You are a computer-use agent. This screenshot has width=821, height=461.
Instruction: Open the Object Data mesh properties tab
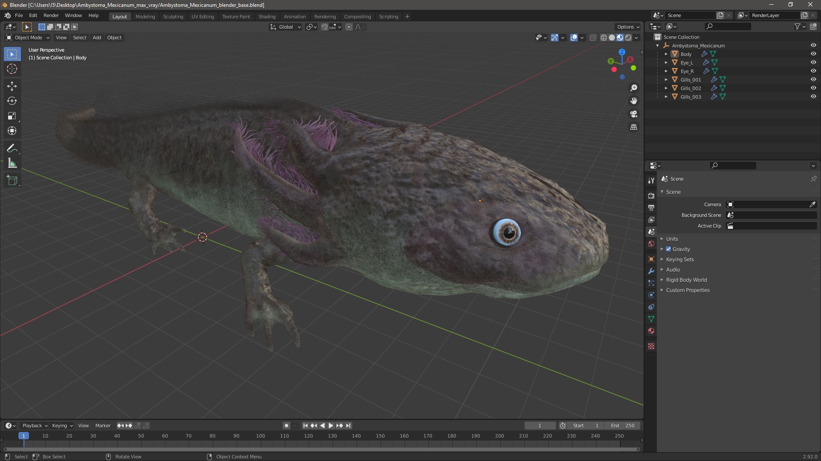[x=651, y=319]
